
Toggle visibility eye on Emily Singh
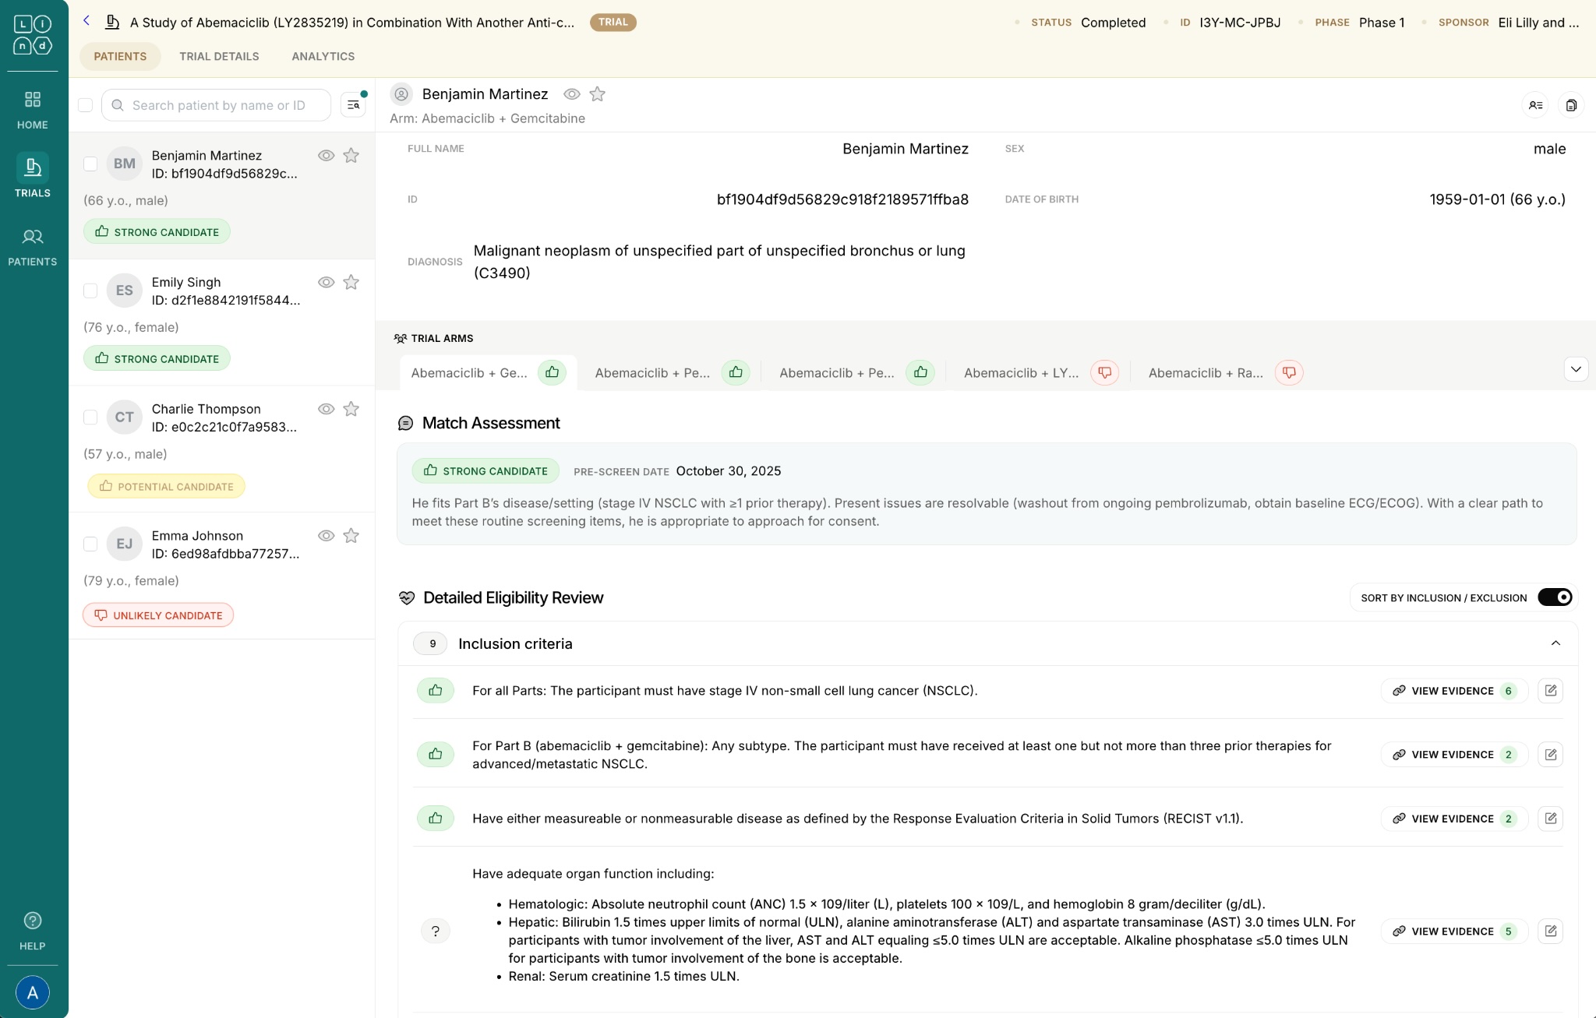pyautogui.click(x=325, y=282)
